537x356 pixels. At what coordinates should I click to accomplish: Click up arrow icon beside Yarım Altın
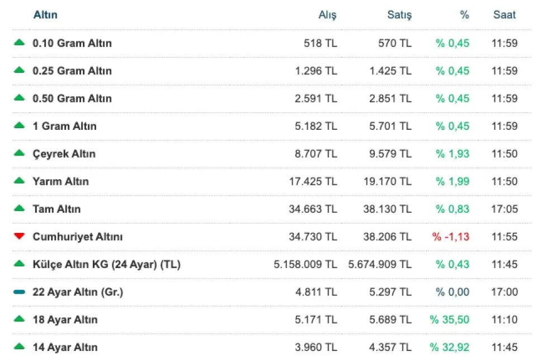[x=20, y=181]
